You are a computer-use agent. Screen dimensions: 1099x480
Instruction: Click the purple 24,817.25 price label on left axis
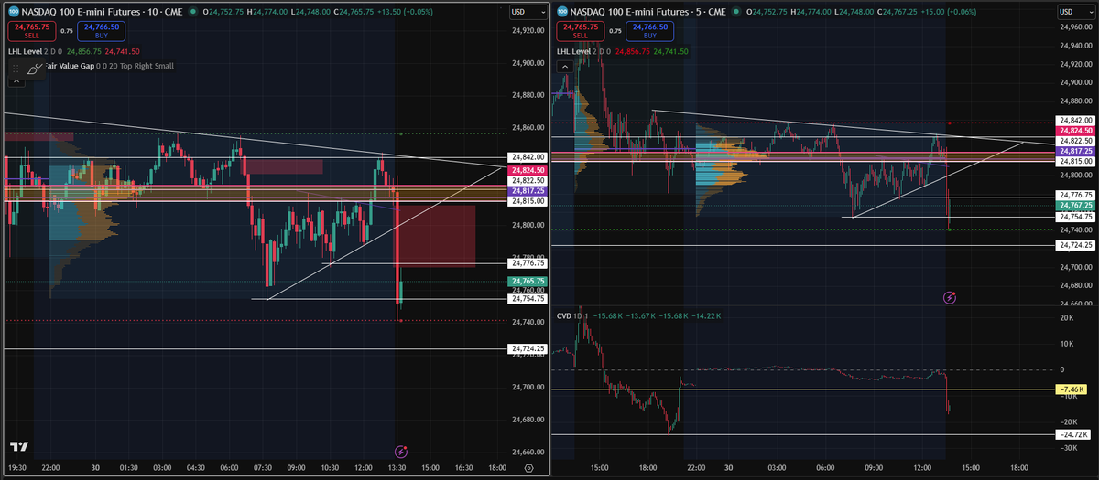[528, 191]
